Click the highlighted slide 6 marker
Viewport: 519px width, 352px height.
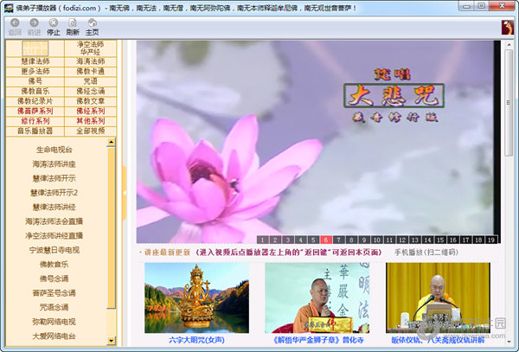pyautogui.click(x=326, y=240)
